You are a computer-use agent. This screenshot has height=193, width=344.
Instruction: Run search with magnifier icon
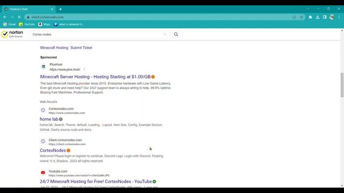coord(176,34)
